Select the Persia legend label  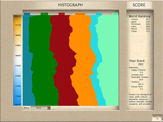point(27,14)
